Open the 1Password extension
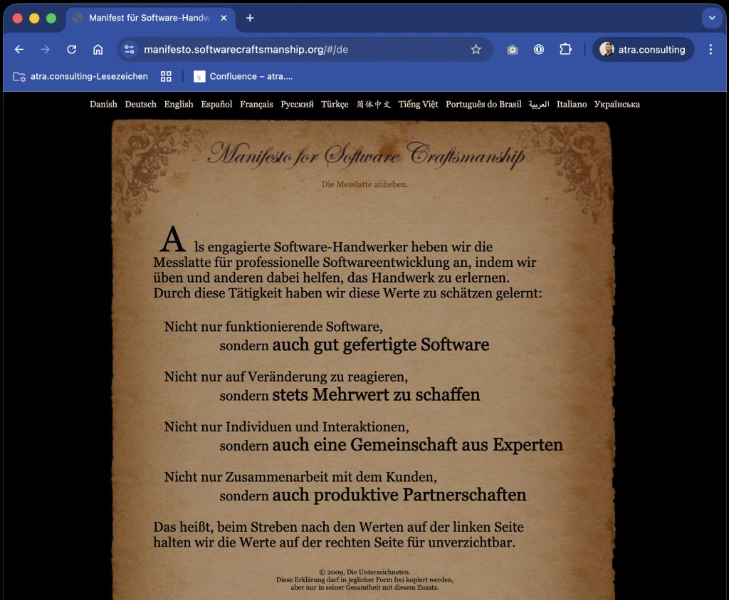 tap(539, 49)
